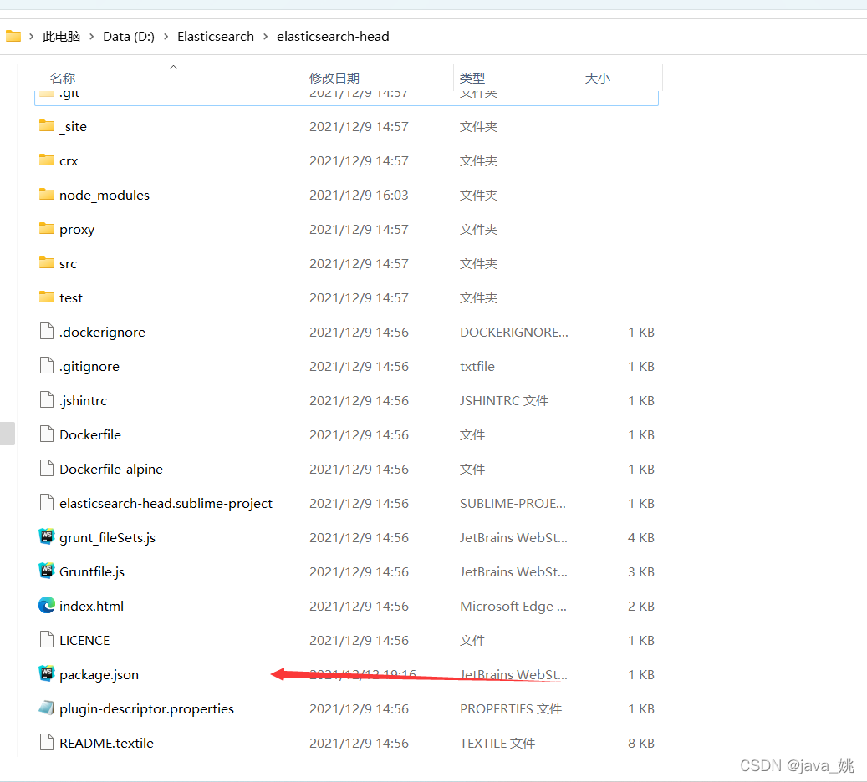Select the elasticsearch-head.sublime-project file
Screen dimensions: 867x782
(x=166, y=503)
